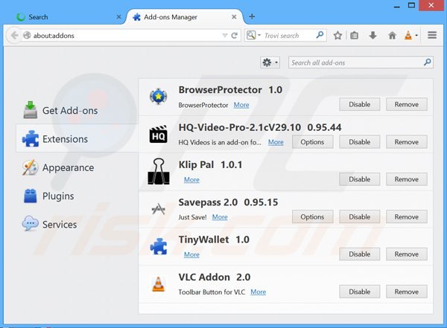Close the Search tab
Image resolution: width=447 pixels, height=328 pixels.
119,17
